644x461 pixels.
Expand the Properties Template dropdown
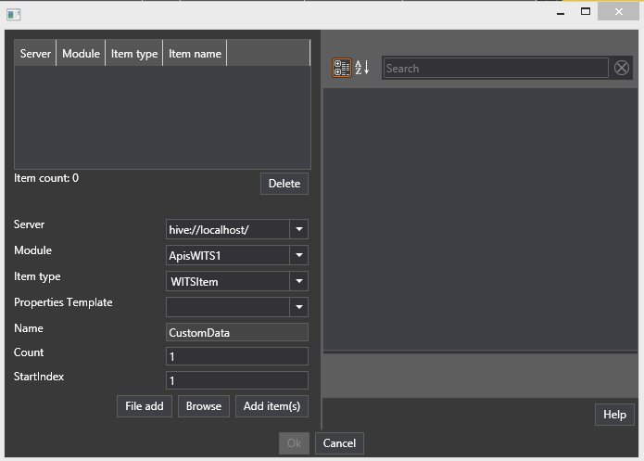(x=298, y=307)
